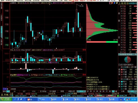Click the blue triangle icon beside the stock name
Screen dimensions: 138x103
tap(115, 3)
